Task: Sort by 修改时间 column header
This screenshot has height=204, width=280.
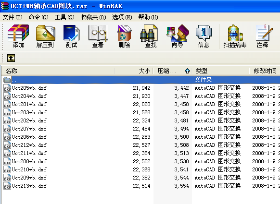Action: (265, 71)
